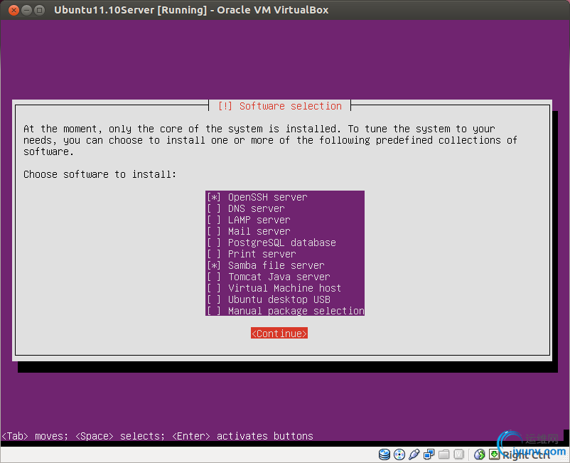Image resolution: width=570 pixels, height=463 pixels.
Task: Toggle the DNS server checkbox
Action: click(x=214, y=208)
